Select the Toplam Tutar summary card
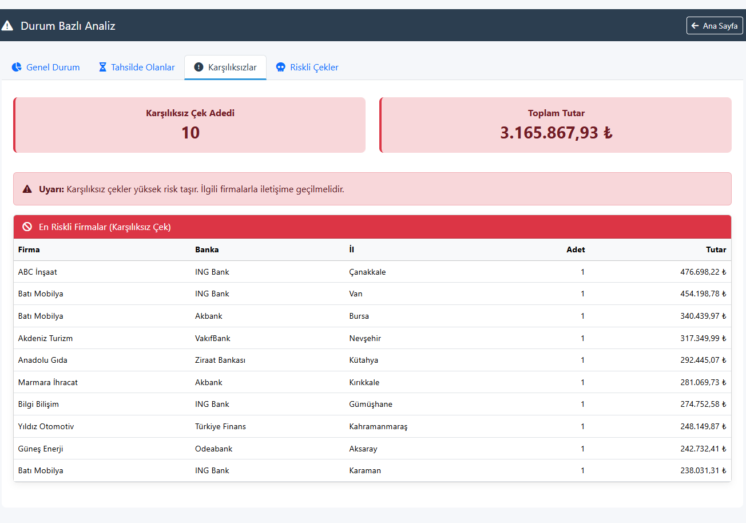 pos(555,125)
